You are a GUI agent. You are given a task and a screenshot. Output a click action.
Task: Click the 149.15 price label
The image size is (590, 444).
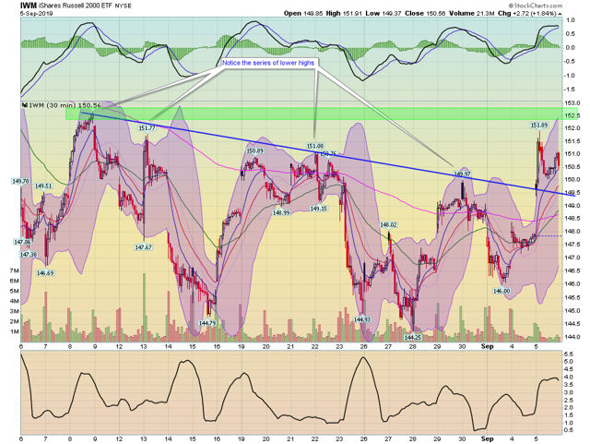[319, 209]
